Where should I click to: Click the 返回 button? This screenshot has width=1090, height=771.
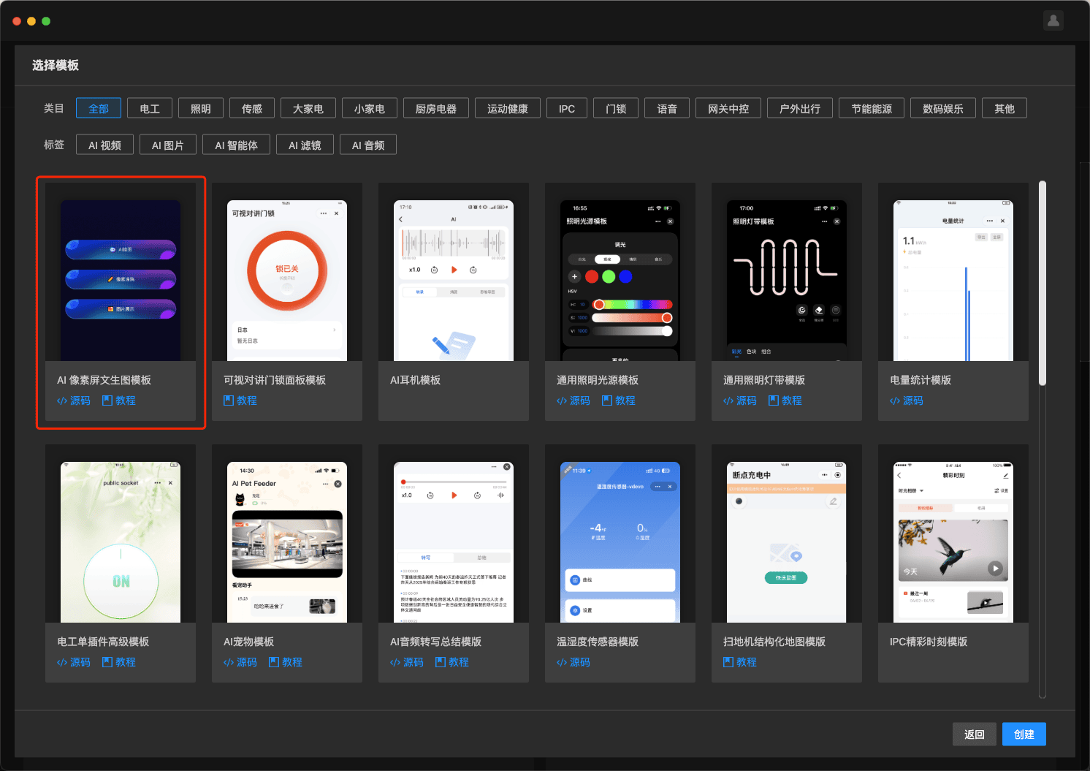974,734
